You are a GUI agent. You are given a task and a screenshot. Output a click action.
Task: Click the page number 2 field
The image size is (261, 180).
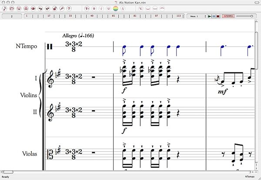pos(12,17)
